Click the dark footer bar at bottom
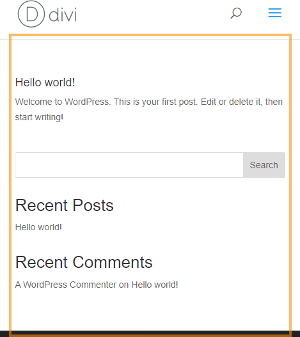Viewport: 300px width, 337px height. tap(150, 334)
